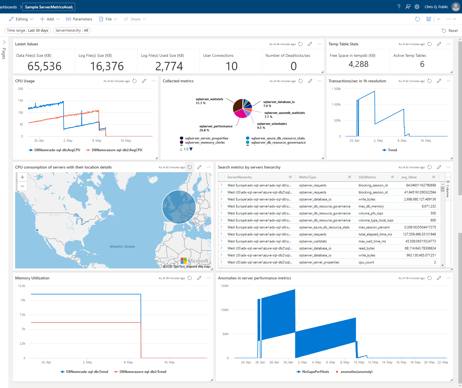462x388 pixels.
Task: Open the Share menu
Action: [x=135, y=19]
